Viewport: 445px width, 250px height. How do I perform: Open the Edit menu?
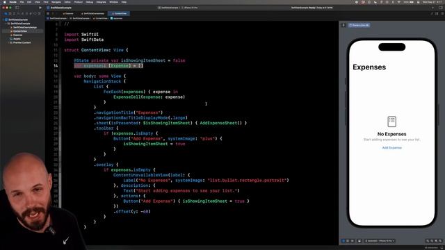coord(29,2)
